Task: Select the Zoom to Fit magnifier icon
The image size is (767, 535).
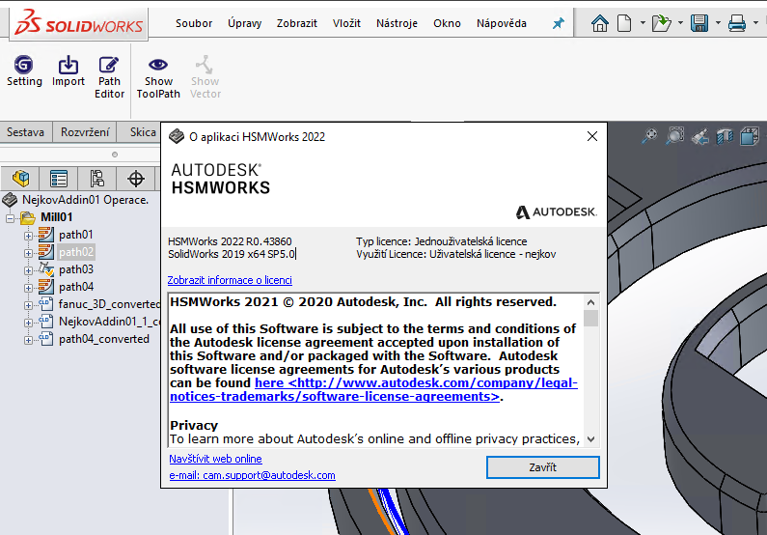Action: [x=649, y=136]
